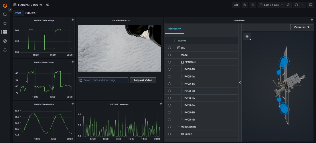Screen dimensions: 316x143
Task: Select the radio button for PVCU-3B
Action: coord(169,91)
